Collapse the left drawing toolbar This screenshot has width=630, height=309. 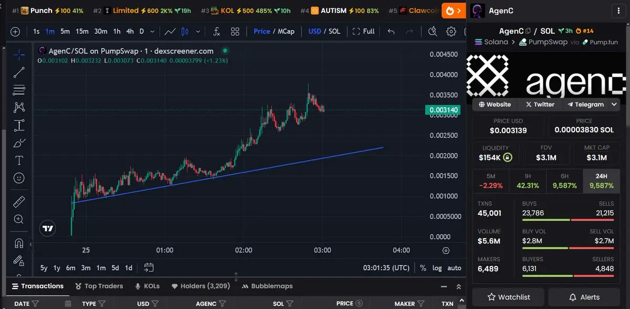pyautogui.click(x=31, y=244)
